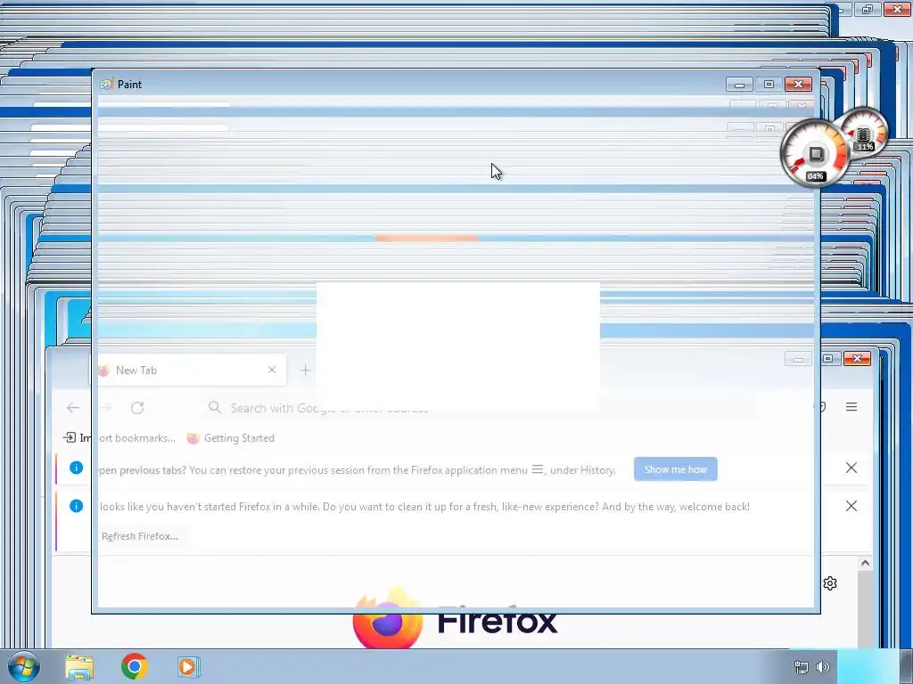Close the topmost background window
Screen dimensions: 913x684
click(897, 9)
